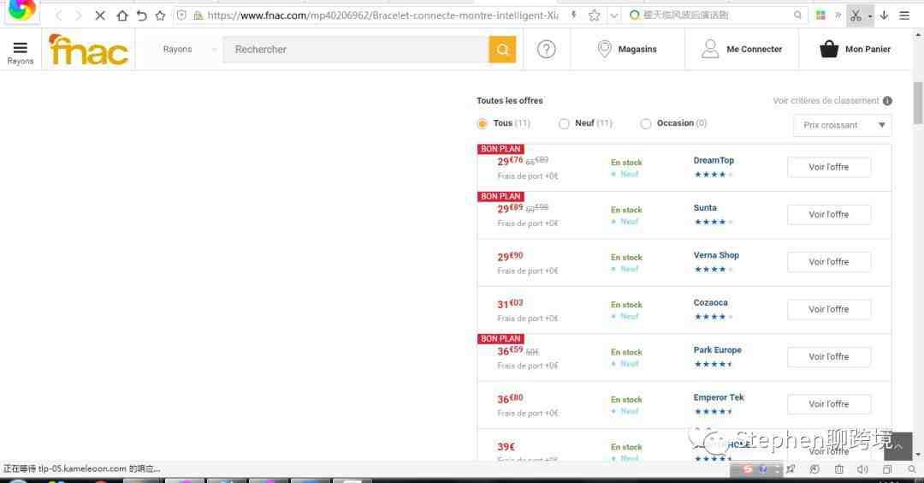The width and height of the screenshot is (924, 483).
Task: View the Cozaoca offer
Action: pos(828,309)
